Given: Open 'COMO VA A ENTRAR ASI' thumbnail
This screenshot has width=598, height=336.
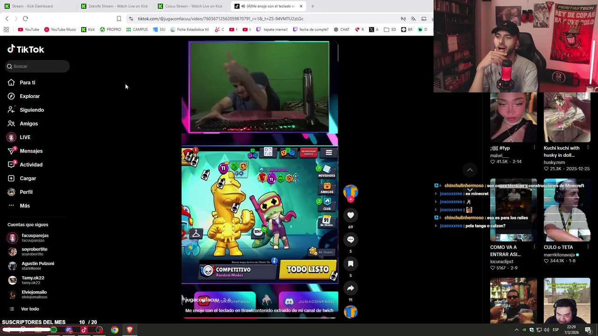Looking at the screenshot, I should 513,210.
